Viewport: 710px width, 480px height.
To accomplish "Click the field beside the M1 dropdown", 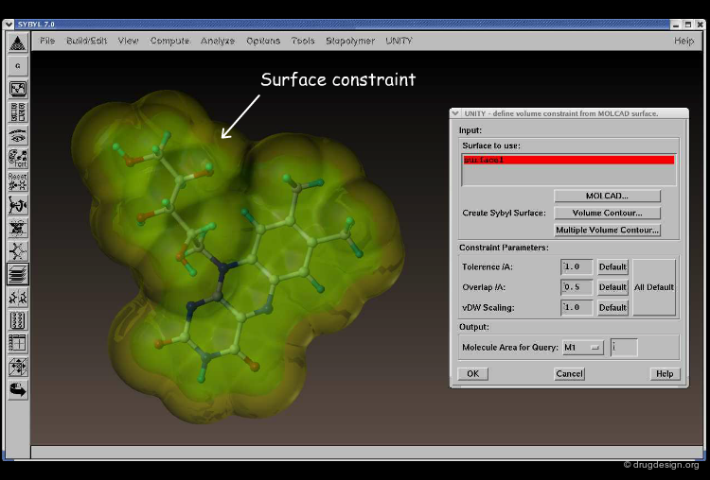I will click(624, 347).
